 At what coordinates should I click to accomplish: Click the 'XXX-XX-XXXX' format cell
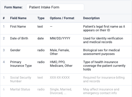tap(60, 78)
